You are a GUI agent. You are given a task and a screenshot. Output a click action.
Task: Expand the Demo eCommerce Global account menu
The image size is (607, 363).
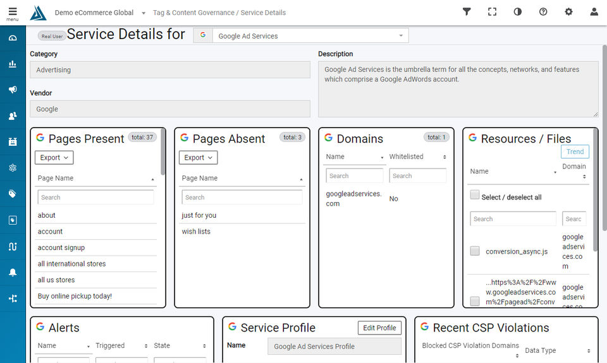(100, 13)
